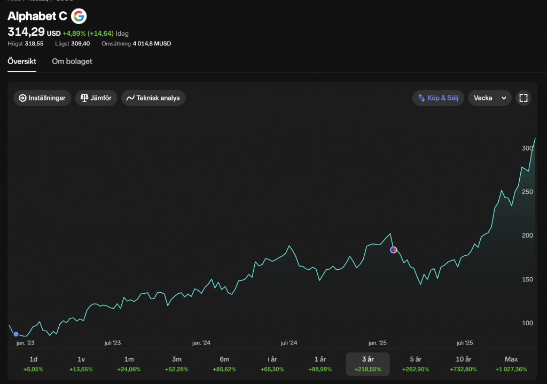Click the blue marker near jan. '23
Image resolution: width=547 pixels, height=384 pixels.
16,334
